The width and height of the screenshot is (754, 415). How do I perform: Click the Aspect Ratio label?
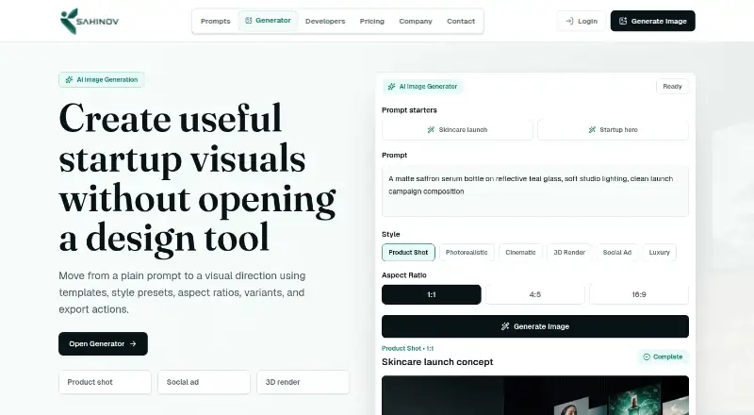click(404, 275)
